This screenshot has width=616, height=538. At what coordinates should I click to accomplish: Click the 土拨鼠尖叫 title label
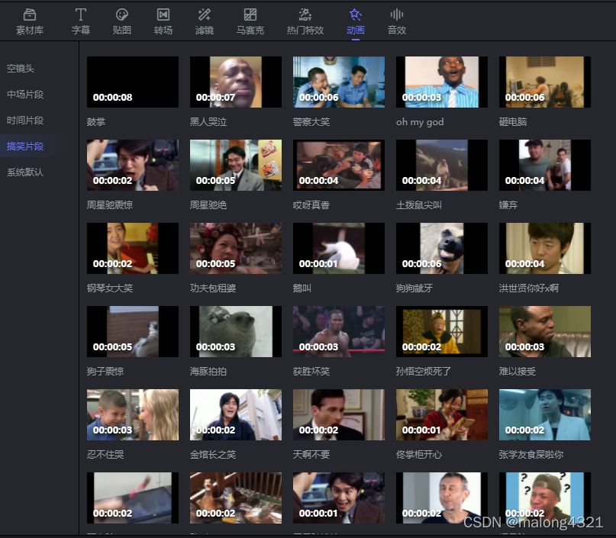419,205
